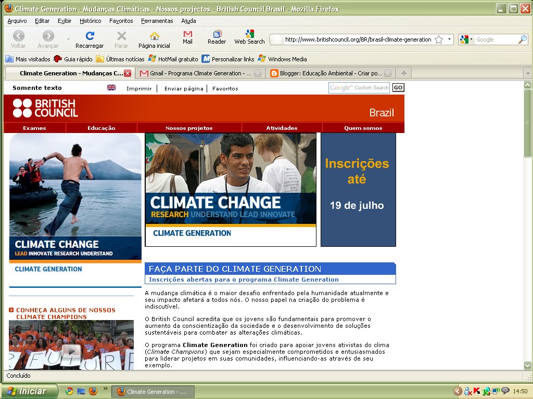The height and width of the screenshot is (399, 533).
Task: Click the left CLIMATE GENERATION link
Action: point(48,269)
